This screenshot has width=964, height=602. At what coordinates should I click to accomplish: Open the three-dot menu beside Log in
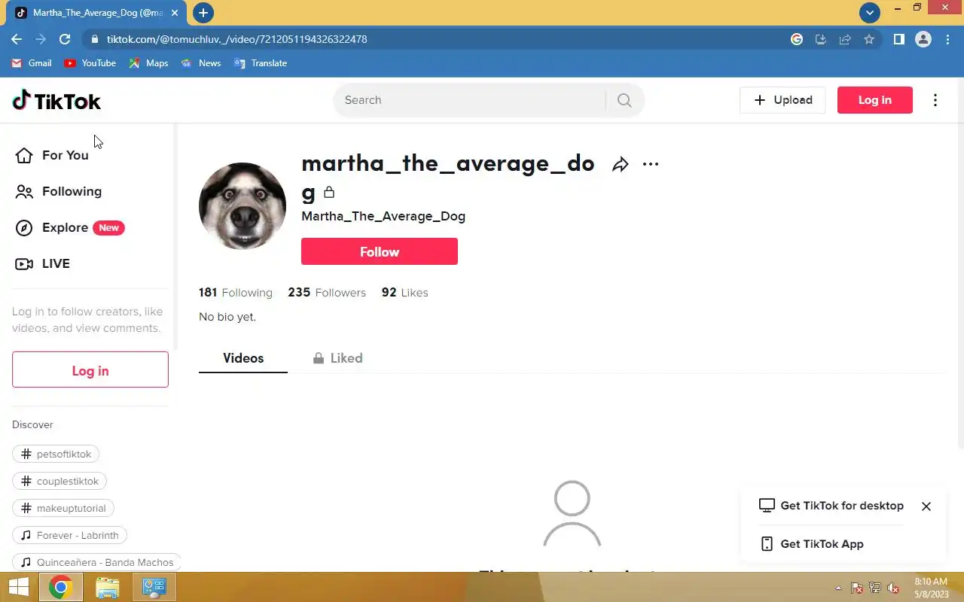coord(935,100)
